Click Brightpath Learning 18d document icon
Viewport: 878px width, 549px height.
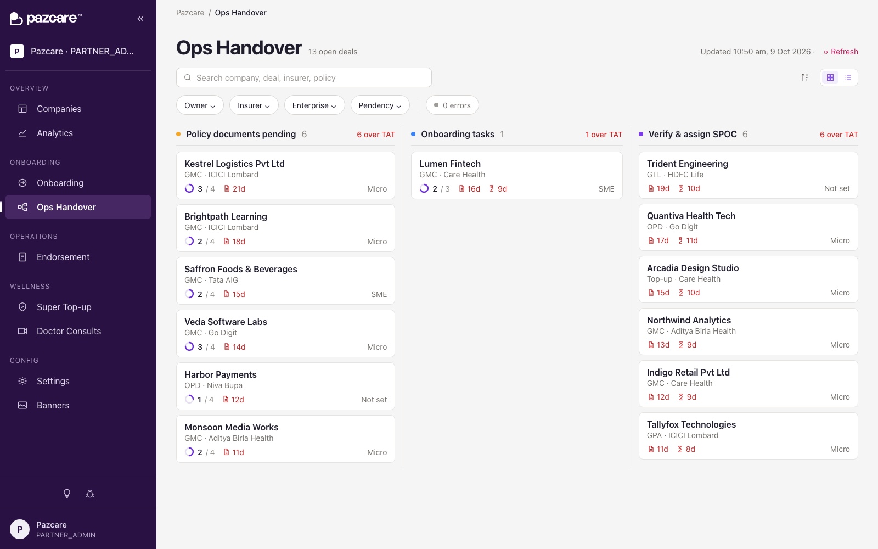coord(227,241)
